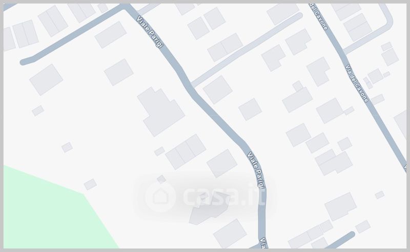Click the large stepped building in map center
This screenshot has height=252, width=410.
click(x=161, y=112)
